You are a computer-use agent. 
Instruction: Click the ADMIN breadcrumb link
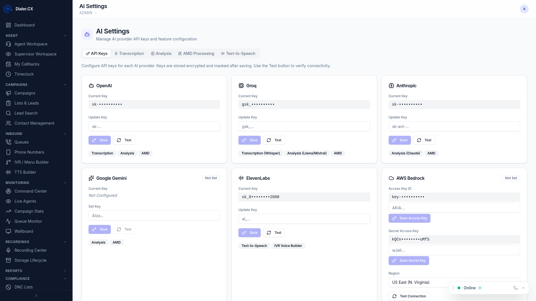click(85, 13)
